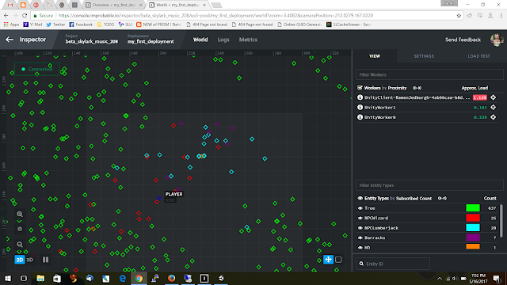Screen dimensions: 507x285
Task: Locate UnityClient worker with its diamond icon
Action: 493,97
